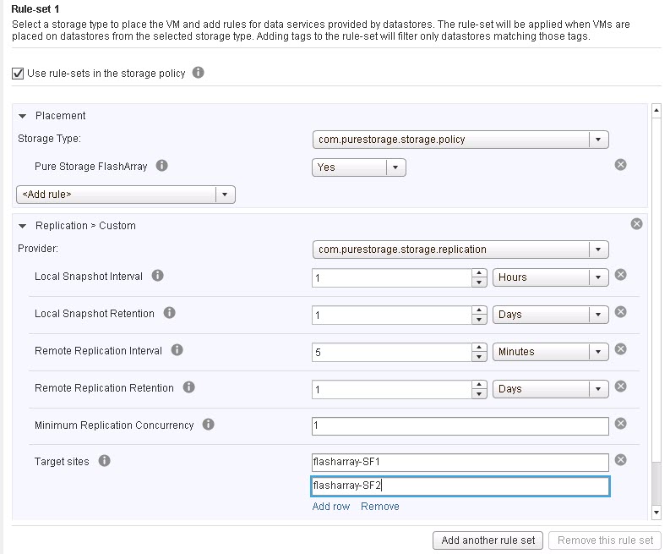Open info icon for Pure Storage FlashArray
The image size is (670, 554).
(x=161, y=166)
